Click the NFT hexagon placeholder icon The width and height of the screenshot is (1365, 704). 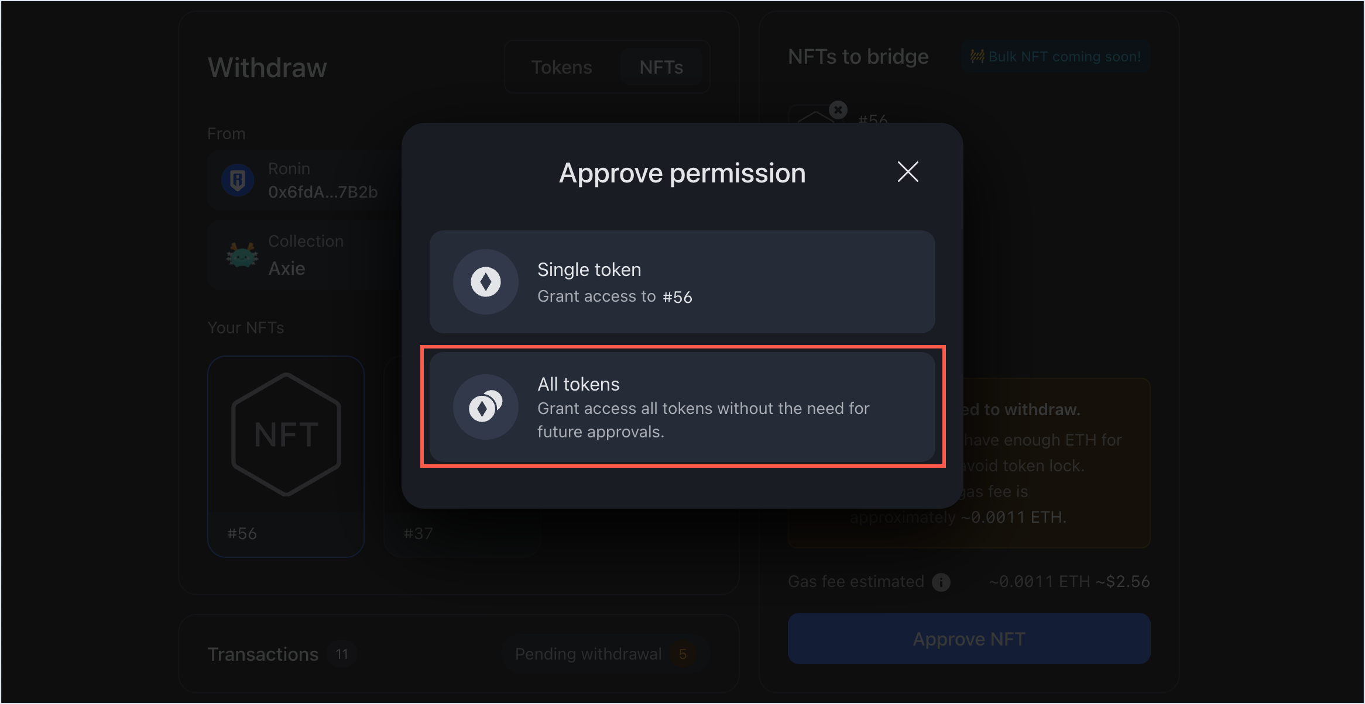(x=286, y=433)
